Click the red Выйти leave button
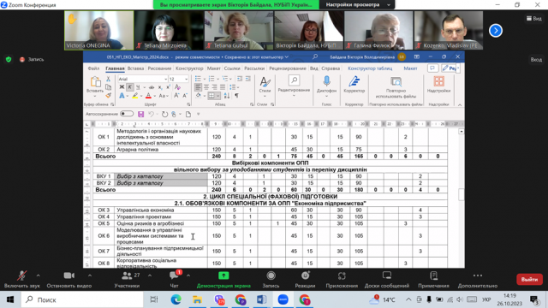This screenshot has height=308, width=548. tap(529, 280)
